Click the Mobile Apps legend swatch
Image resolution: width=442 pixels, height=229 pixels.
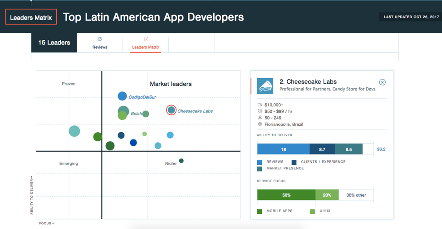[259, 211]
